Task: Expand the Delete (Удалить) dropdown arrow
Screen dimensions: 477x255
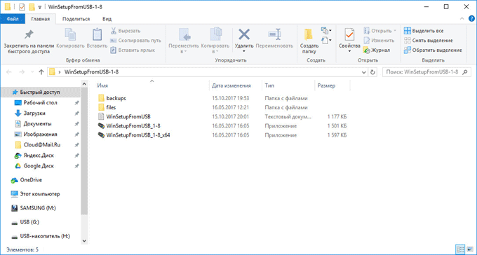Action: tap(244, 51)
